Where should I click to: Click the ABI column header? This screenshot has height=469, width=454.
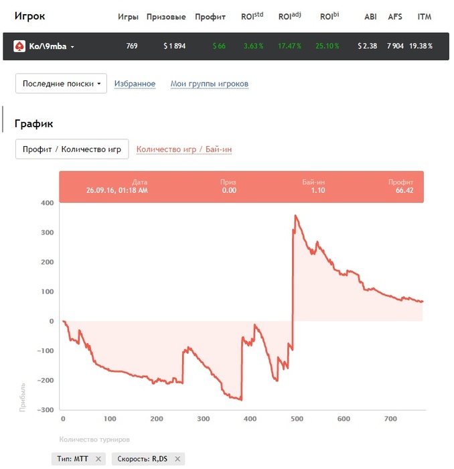coord(370,17)
